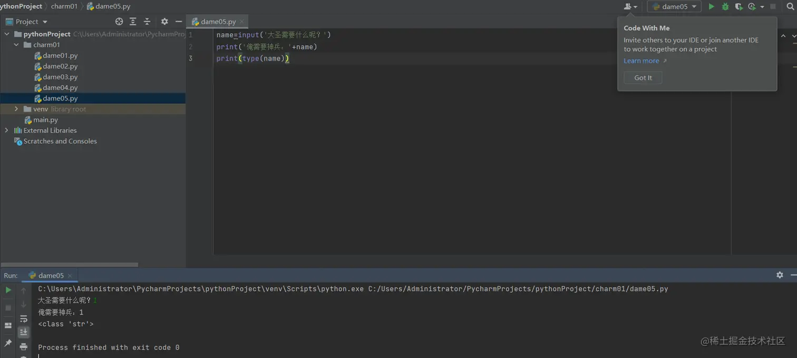This screenshot has height=358, width=797.
Task: Click code line 3 print(type(name))
Action: [253, 58]
